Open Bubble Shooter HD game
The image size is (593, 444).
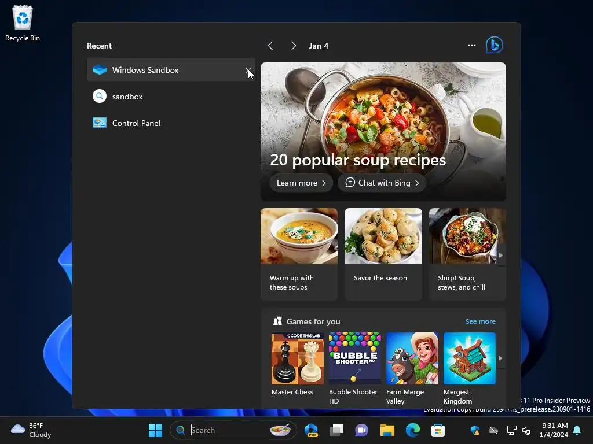354,368
